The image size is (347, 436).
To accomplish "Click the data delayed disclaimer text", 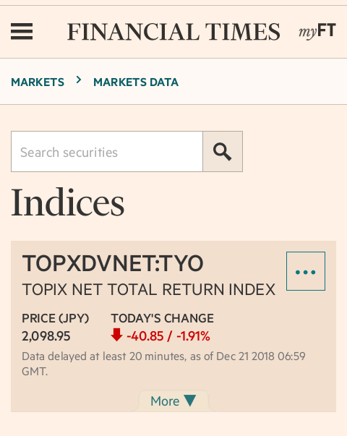I will click(x=163, y=364).
